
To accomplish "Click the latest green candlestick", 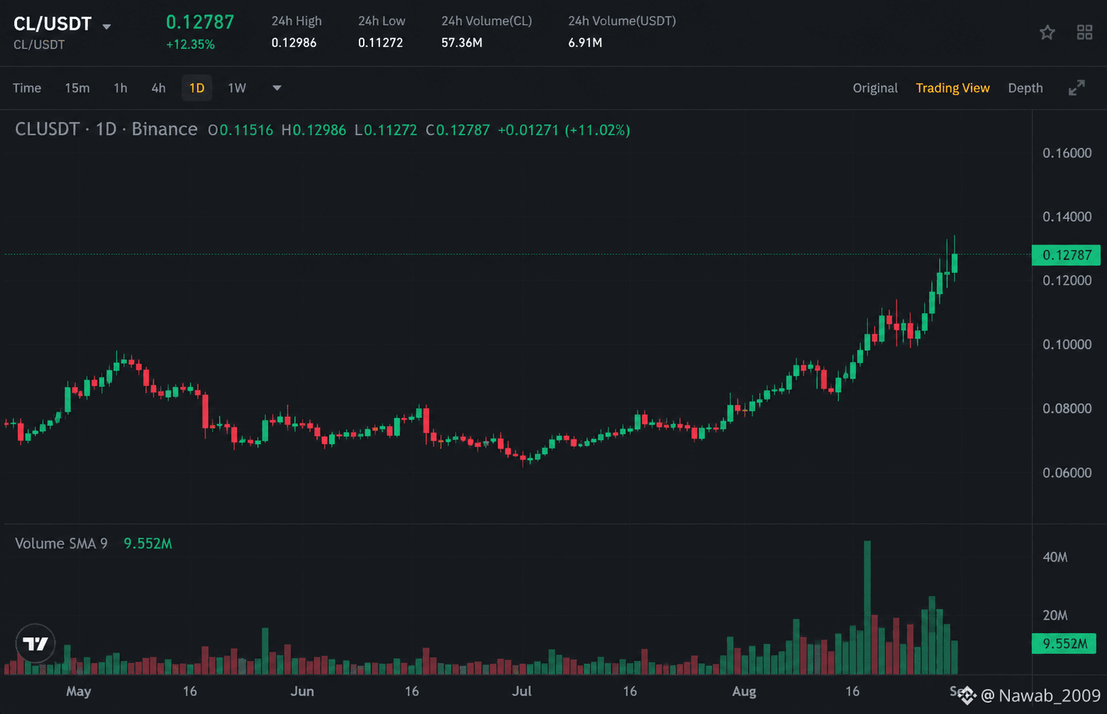I will click(x=955, y=263).
